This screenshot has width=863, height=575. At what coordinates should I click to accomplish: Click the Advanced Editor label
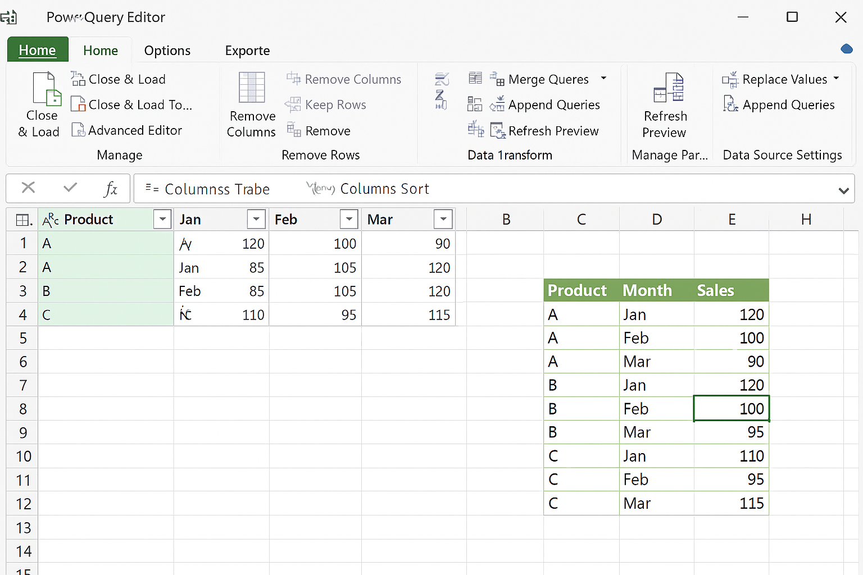pos(135,130)
